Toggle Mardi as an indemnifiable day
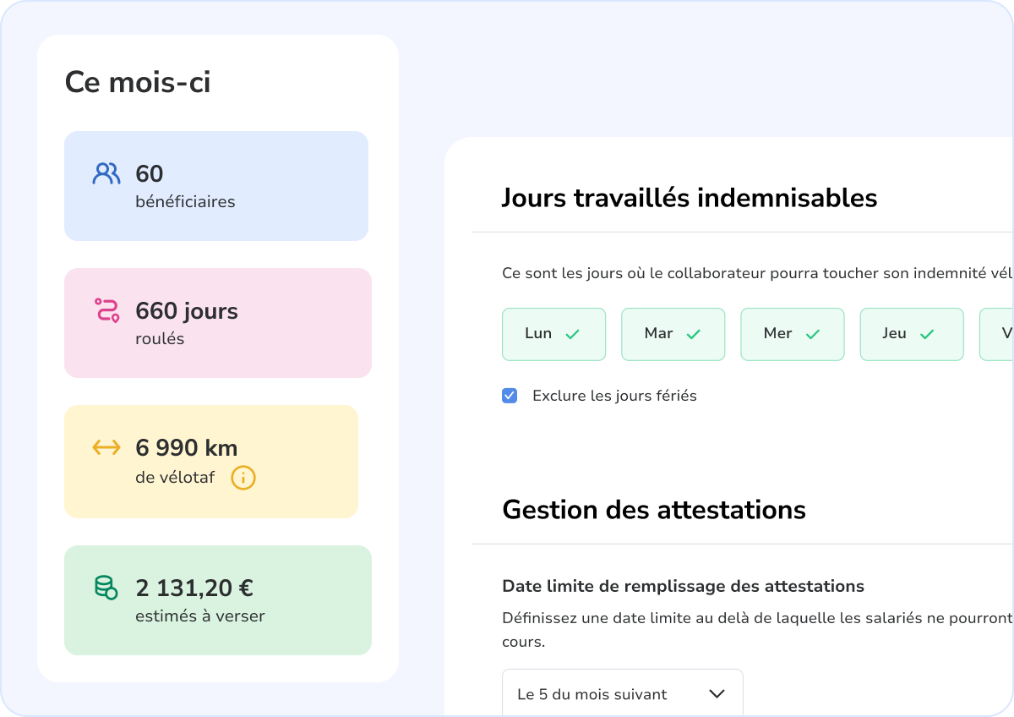Screen dimensions: 1014x717 673,334
